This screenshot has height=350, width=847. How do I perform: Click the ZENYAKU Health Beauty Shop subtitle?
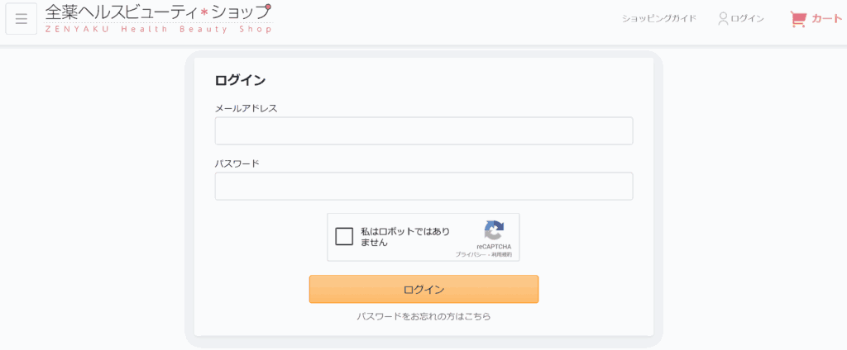[158, 29]
